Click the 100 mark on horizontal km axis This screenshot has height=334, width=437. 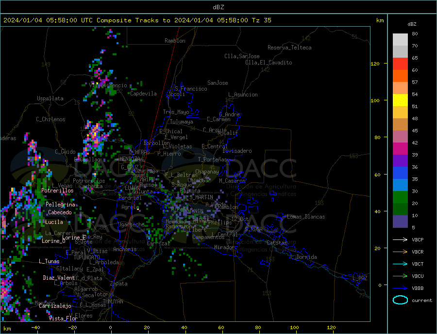coord(294,328)
